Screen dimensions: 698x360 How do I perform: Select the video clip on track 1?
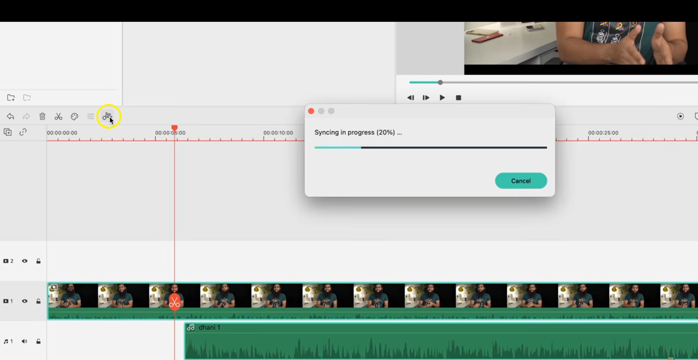[x=373, y=301]
